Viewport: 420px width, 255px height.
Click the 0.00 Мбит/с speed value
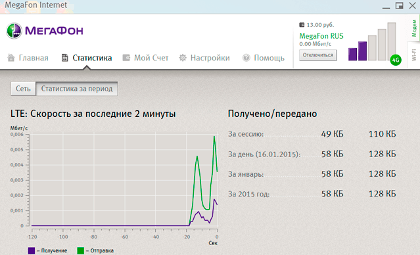pyautogui.click(x=315, y=44)
